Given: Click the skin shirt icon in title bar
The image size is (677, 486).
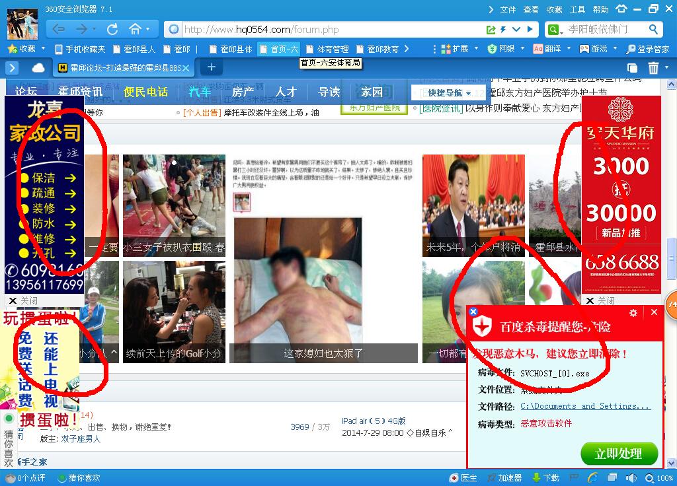Looking at the screenshot, I should coord(621,9).
